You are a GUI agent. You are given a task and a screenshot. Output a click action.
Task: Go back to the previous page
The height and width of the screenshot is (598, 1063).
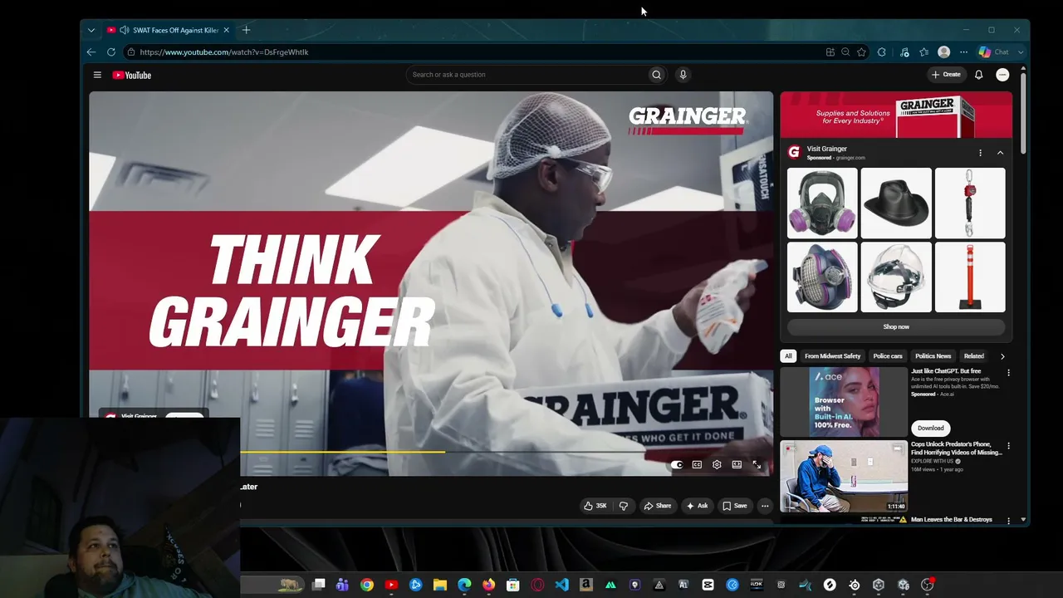[91, 51]
